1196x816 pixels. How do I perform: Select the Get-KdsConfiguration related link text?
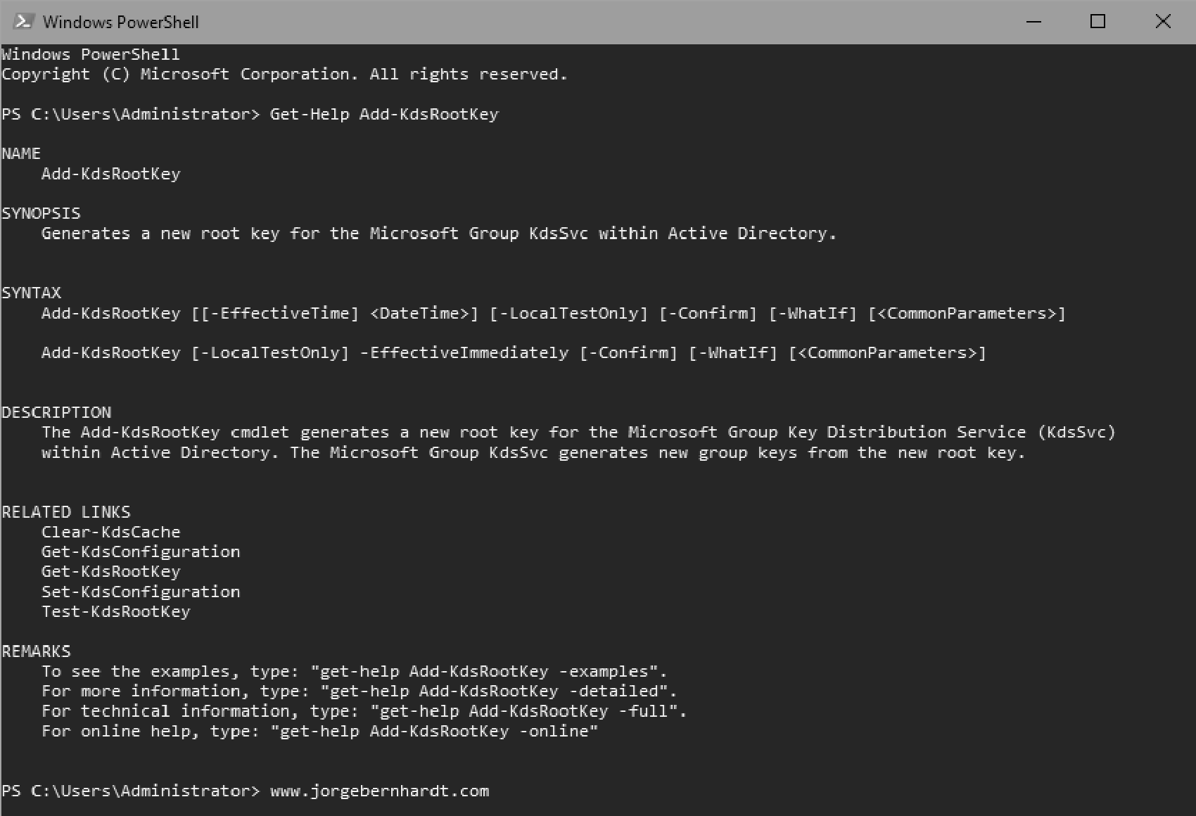[x=140, y=552]
